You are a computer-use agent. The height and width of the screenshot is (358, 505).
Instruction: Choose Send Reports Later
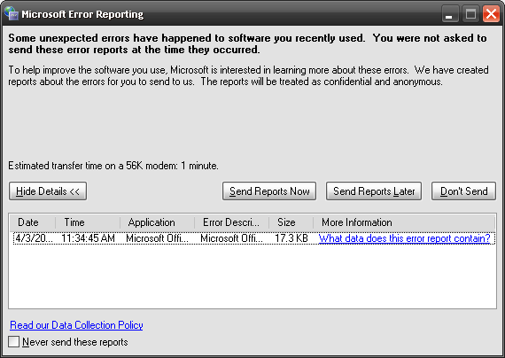pyautogui.click(x=374, y=191)
